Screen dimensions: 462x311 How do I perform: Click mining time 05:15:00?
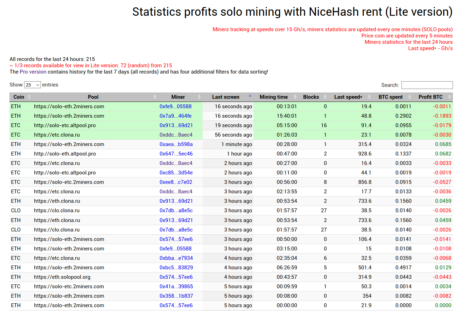[x=287, y=125]
